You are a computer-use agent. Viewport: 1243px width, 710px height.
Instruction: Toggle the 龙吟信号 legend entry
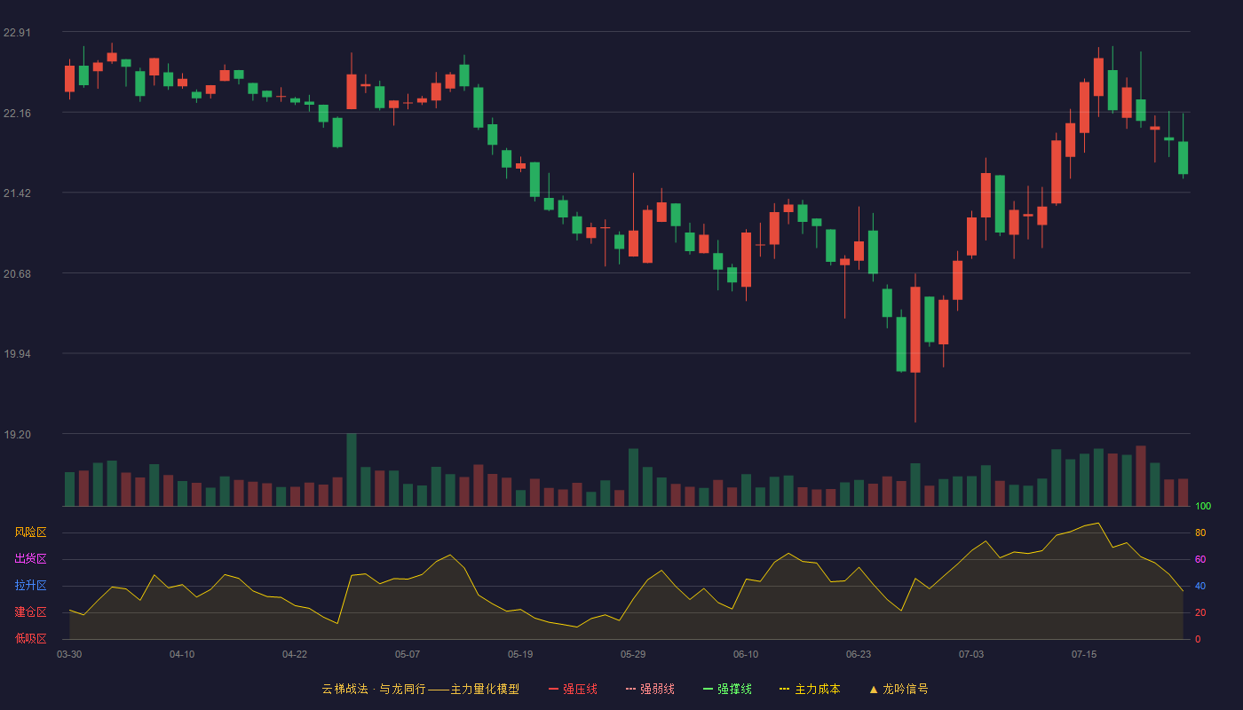pyautogui.click(x=899, y=689)
